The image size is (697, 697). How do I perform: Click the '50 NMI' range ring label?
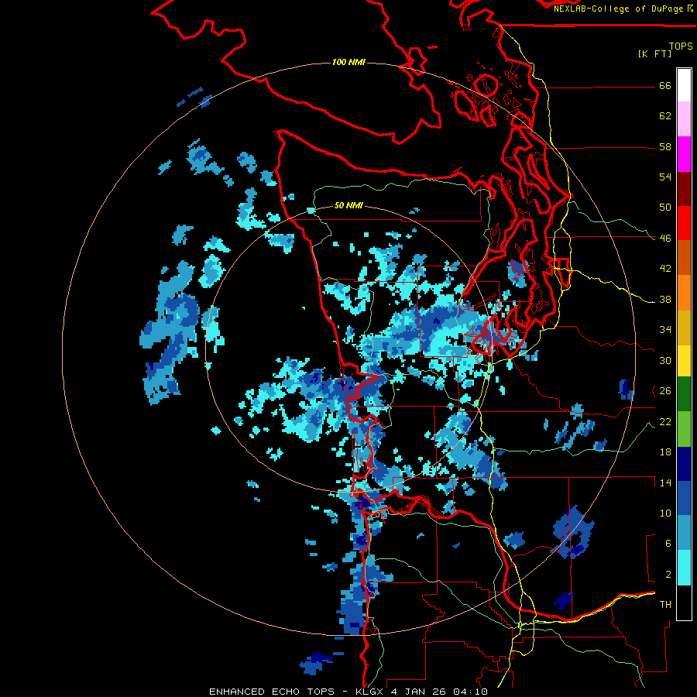click(348, 205)
